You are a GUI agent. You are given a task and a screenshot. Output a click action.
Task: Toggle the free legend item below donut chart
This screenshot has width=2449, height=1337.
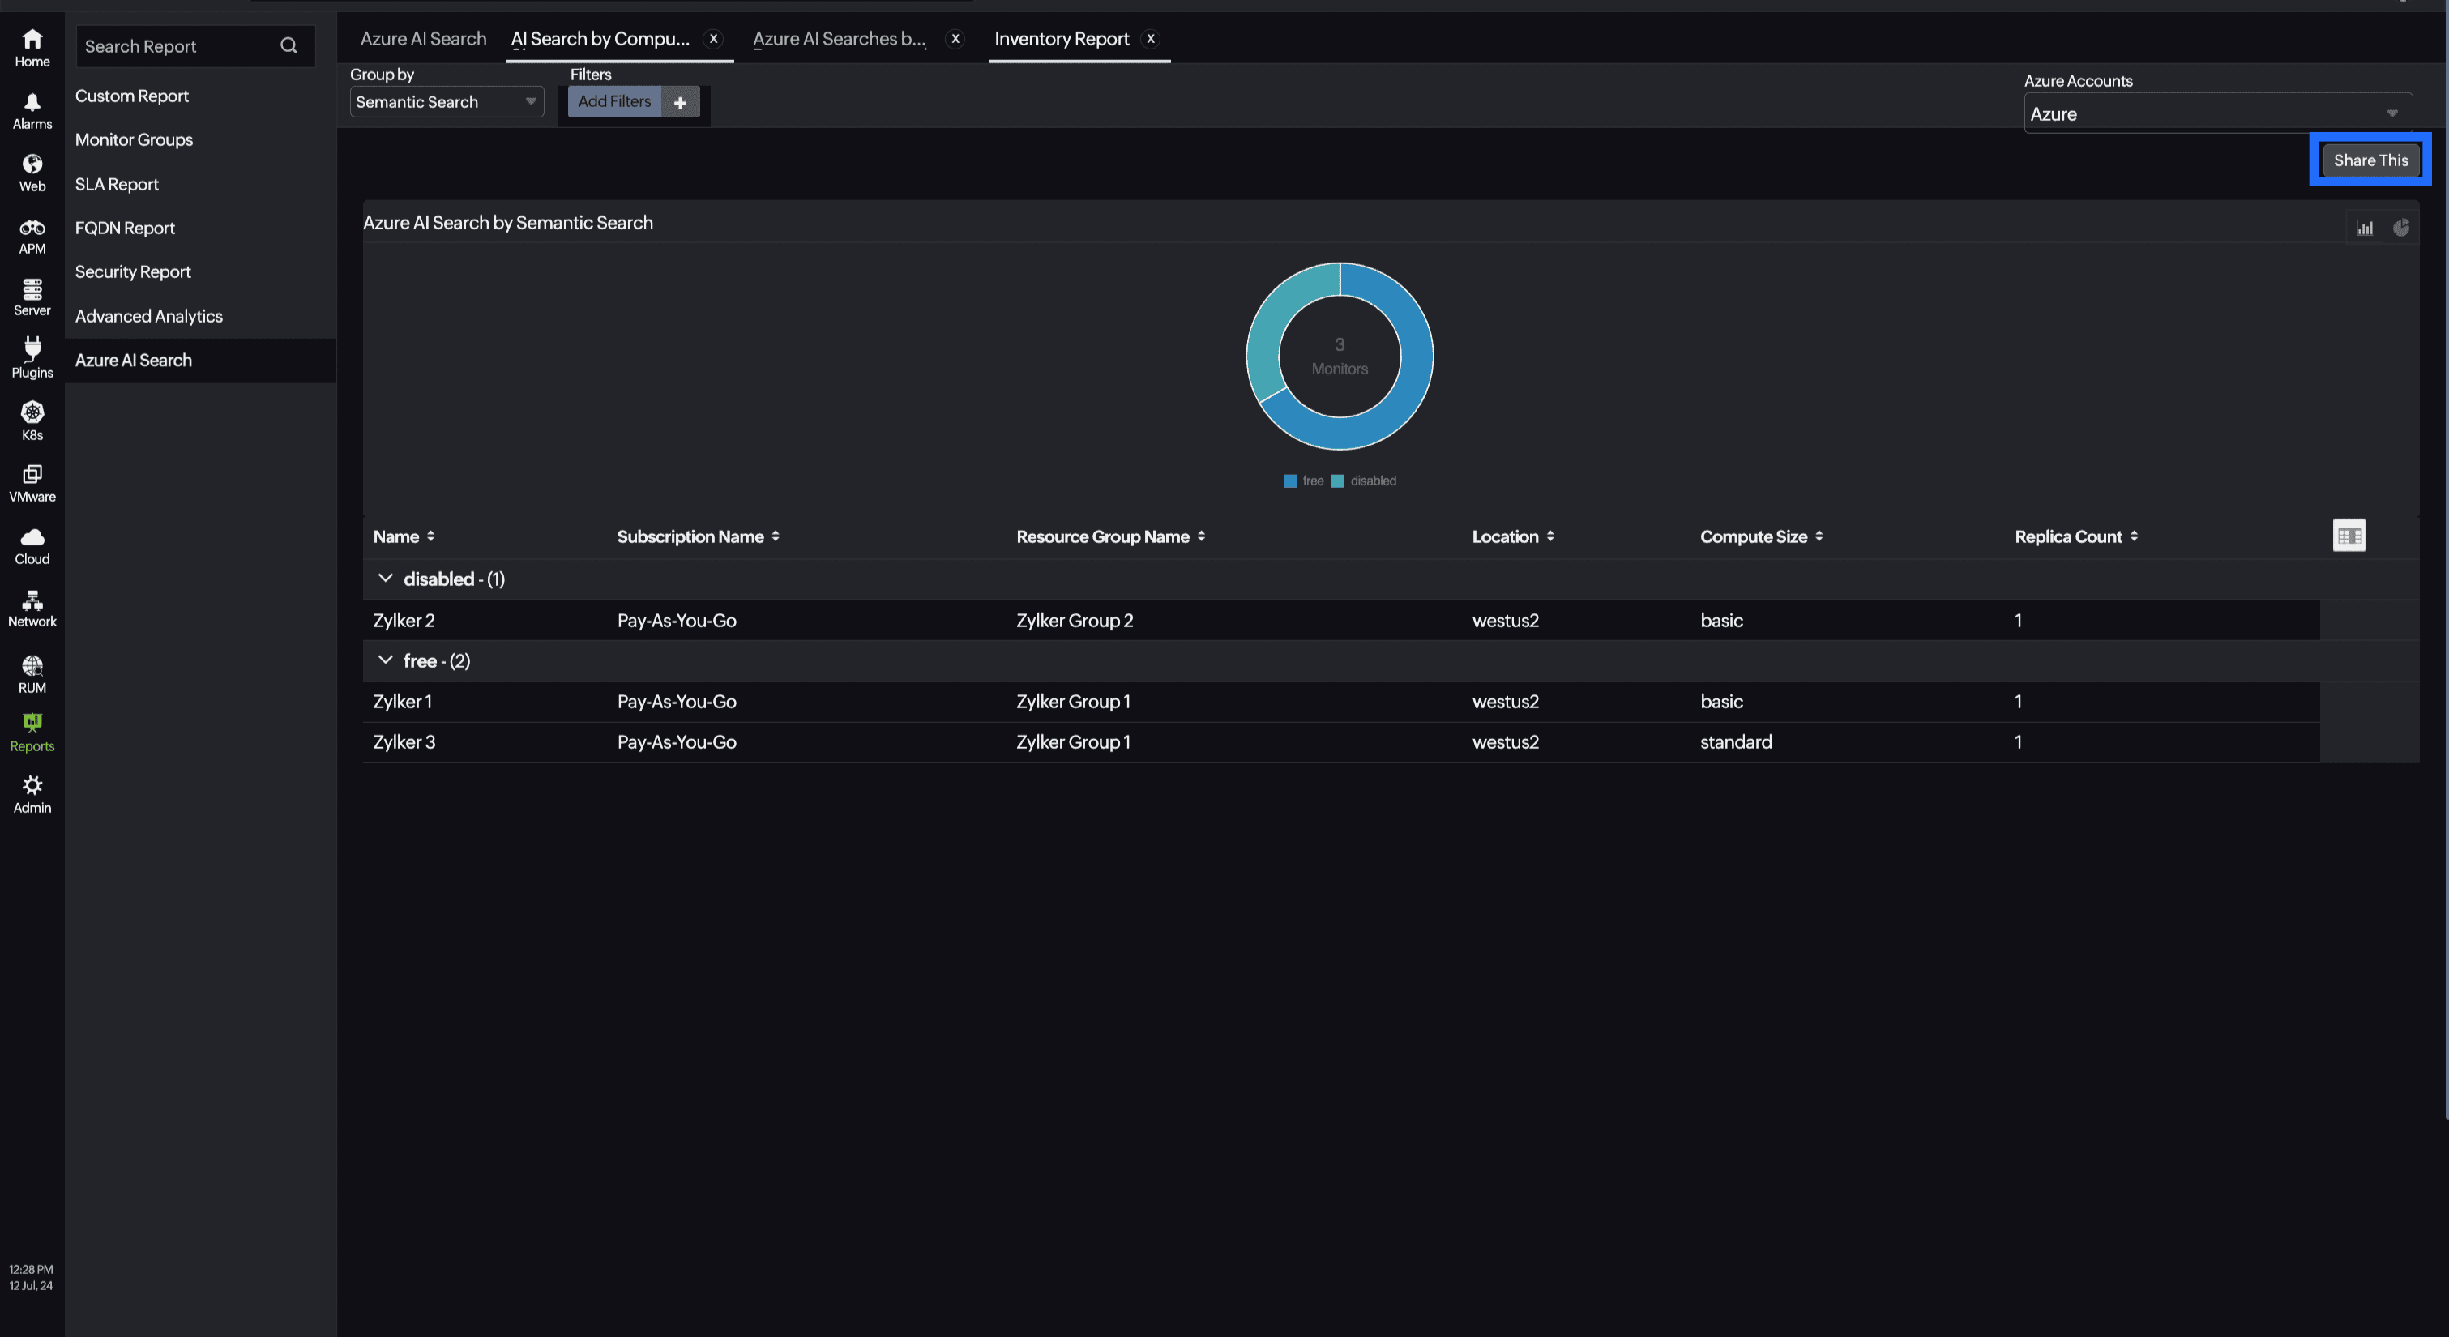[1302, 481]
